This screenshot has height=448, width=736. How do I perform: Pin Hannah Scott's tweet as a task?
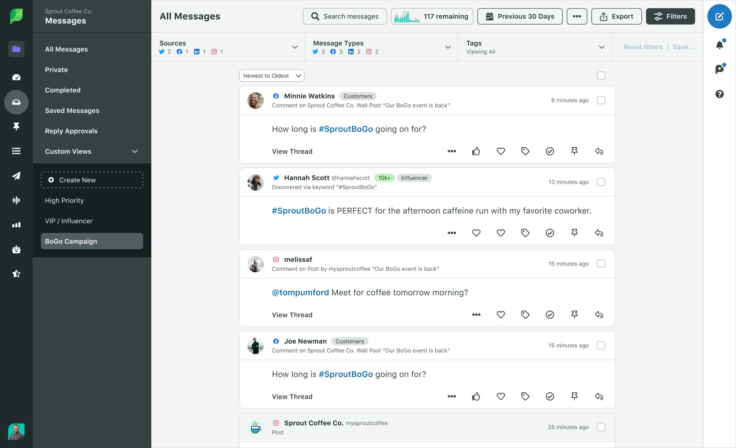(x=574, y=233)
